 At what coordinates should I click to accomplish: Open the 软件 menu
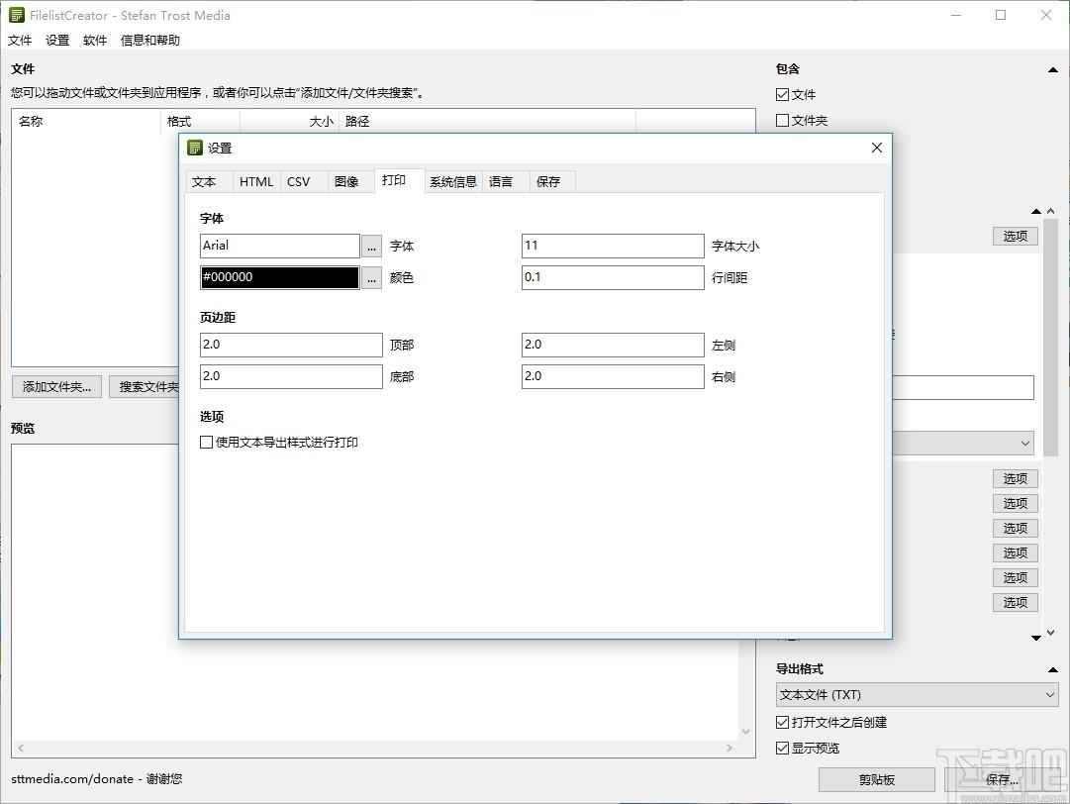[x=95, y=41]
